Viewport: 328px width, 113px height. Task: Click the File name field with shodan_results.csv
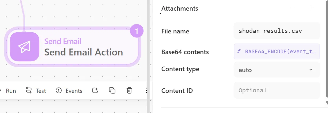pyautogui.click(x=276, y=31)
